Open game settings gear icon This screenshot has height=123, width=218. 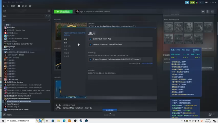coord(203,11)
